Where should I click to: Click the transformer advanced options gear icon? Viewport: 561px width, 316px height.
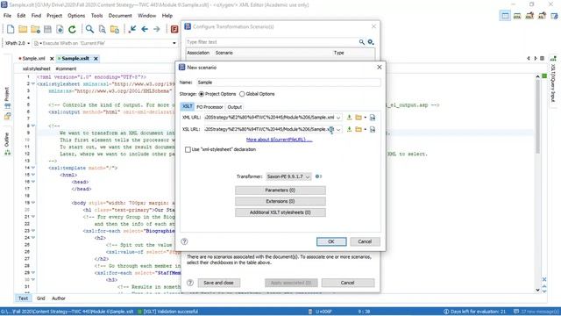[x=318, y=176]
